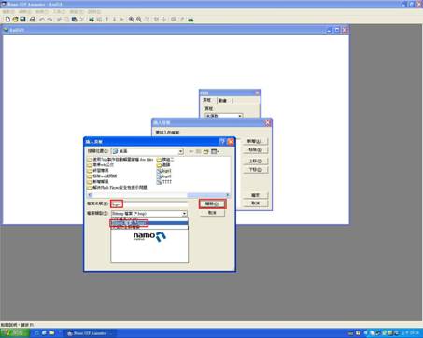The height and width of the screenshot is (338, 423).
Task: Click the Save disk icon in toolbar
Action: (x=22, y=20)
